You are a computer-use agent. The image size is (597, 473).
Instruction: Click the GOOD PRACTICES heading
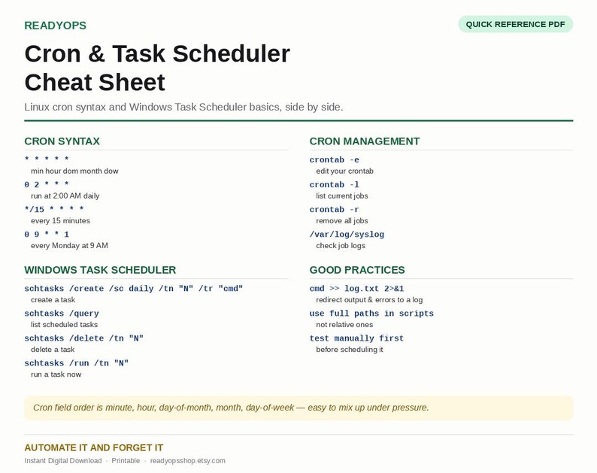[357, 270]
